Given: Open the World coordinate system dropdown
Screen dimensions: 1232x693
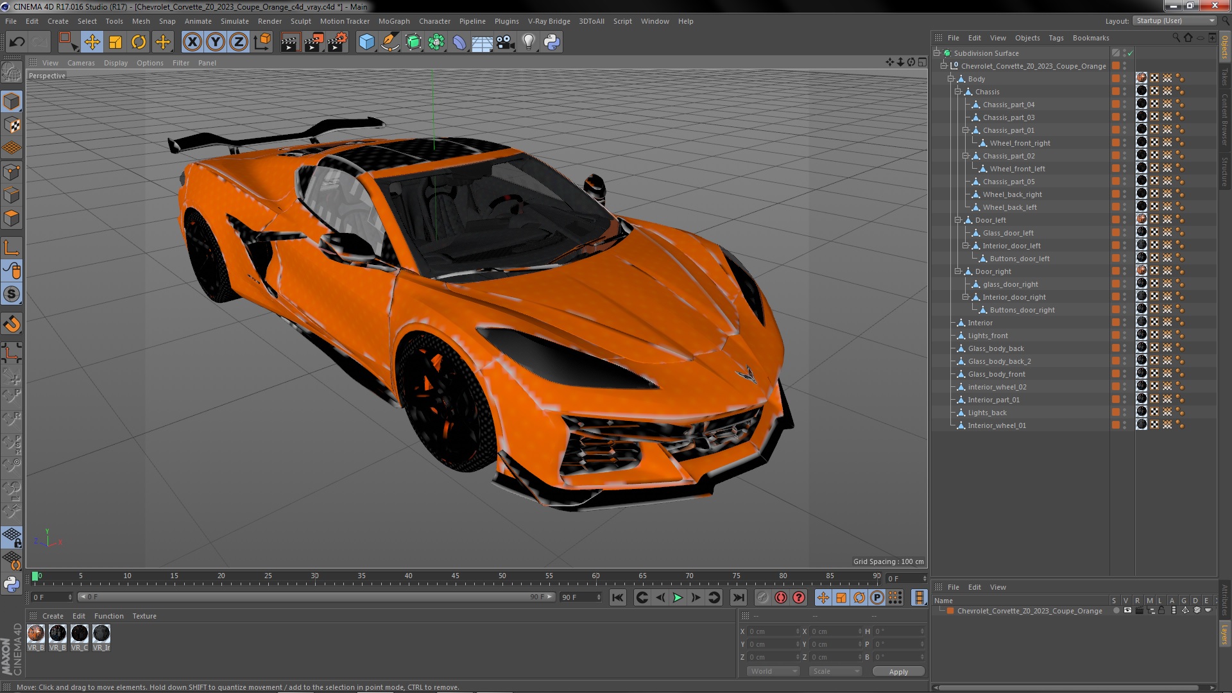Looking at the screenshot, I should click(x=773, y=671).
